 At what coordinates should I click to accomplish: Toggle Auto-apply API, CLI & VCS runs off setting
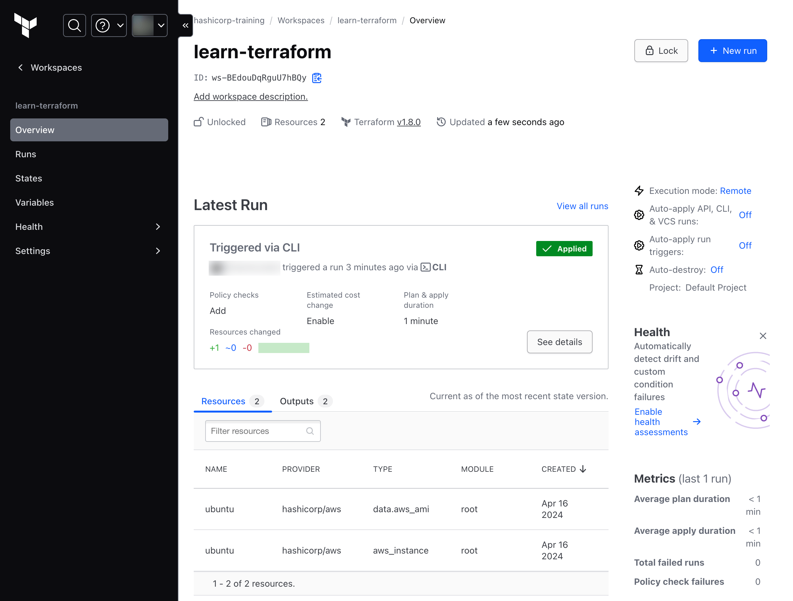coord(745,215)
